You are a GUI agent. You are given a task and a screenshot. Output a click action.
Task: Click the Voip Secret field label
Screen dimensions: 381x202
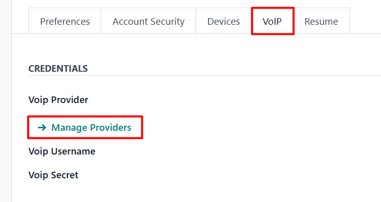coord(54,175)
